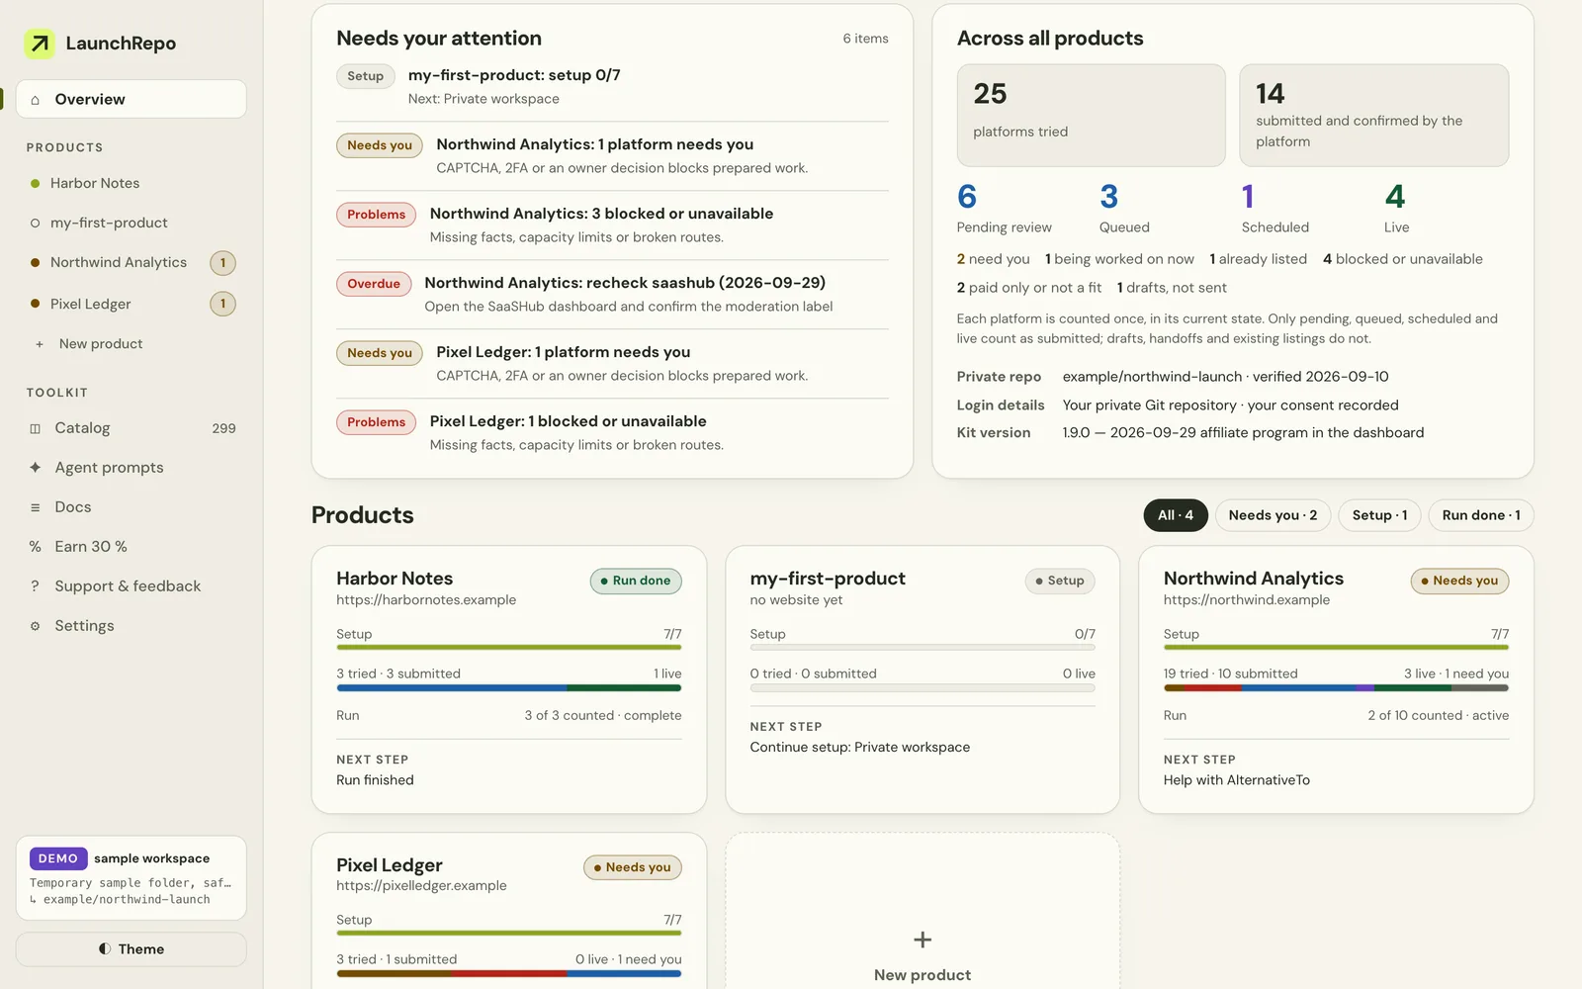This screenshot has height=989, width=1582.
Task: Click the green status dot beside Harbor Notes
Action: [36, 184]
